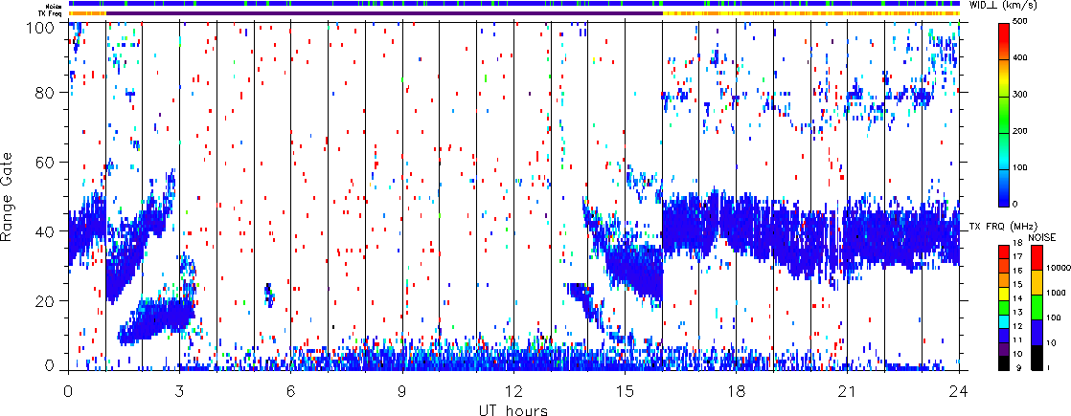Screen dimensions: 1071x416
Task: Pick the purple 10 MHz swatch in TX FRQ colorbar
Action: pyautogui.click(x=1004, y=349)
